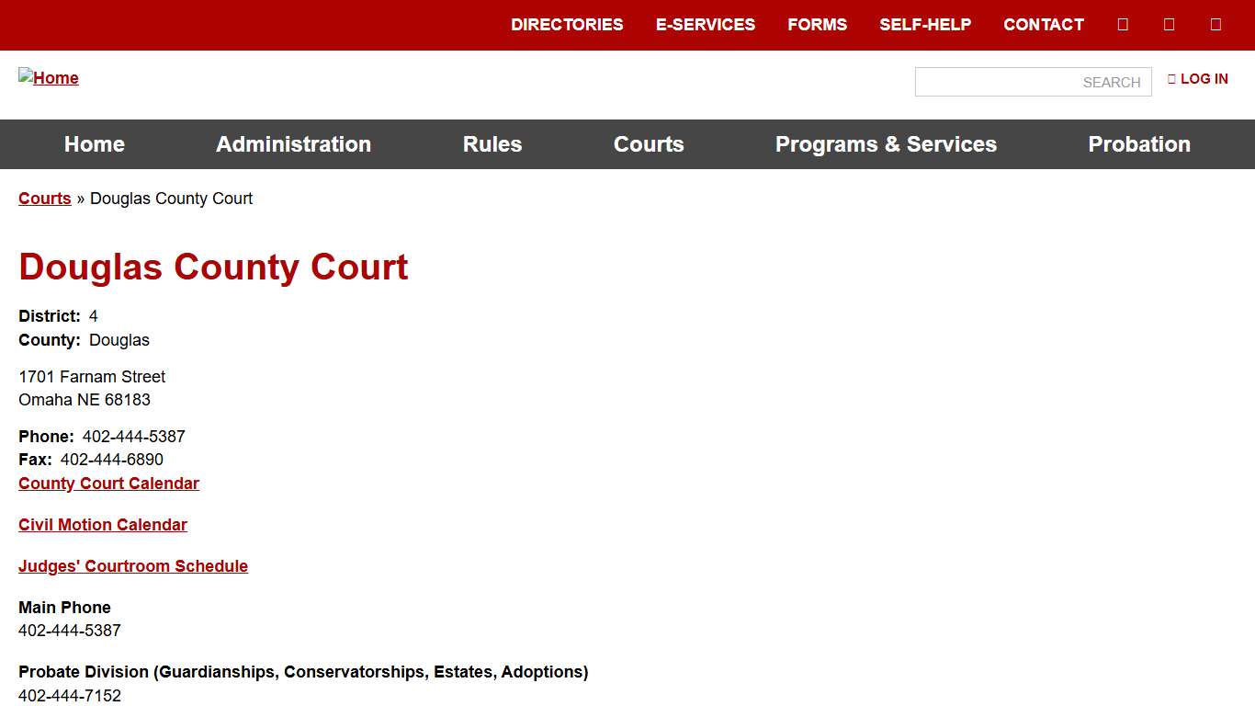View the Forms page
1255x706 pixels.
pos(817,24)
